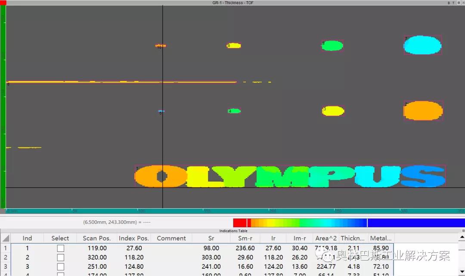
Task: Click the select-all corner of the Indications Table
Action: (6, 238)
